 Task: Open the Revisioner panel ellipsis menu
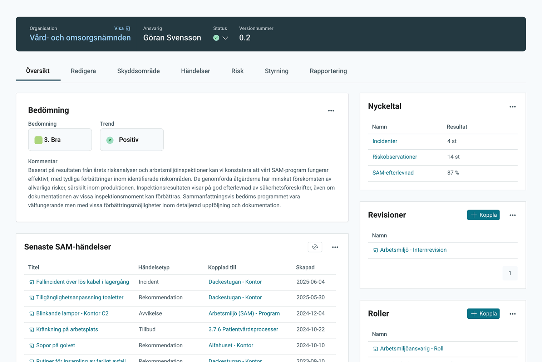click(x=512, y=215)
